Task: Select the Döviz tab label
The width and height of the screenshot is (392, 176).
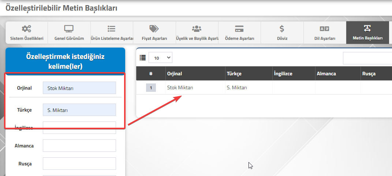Action: (x=282, y=38)
